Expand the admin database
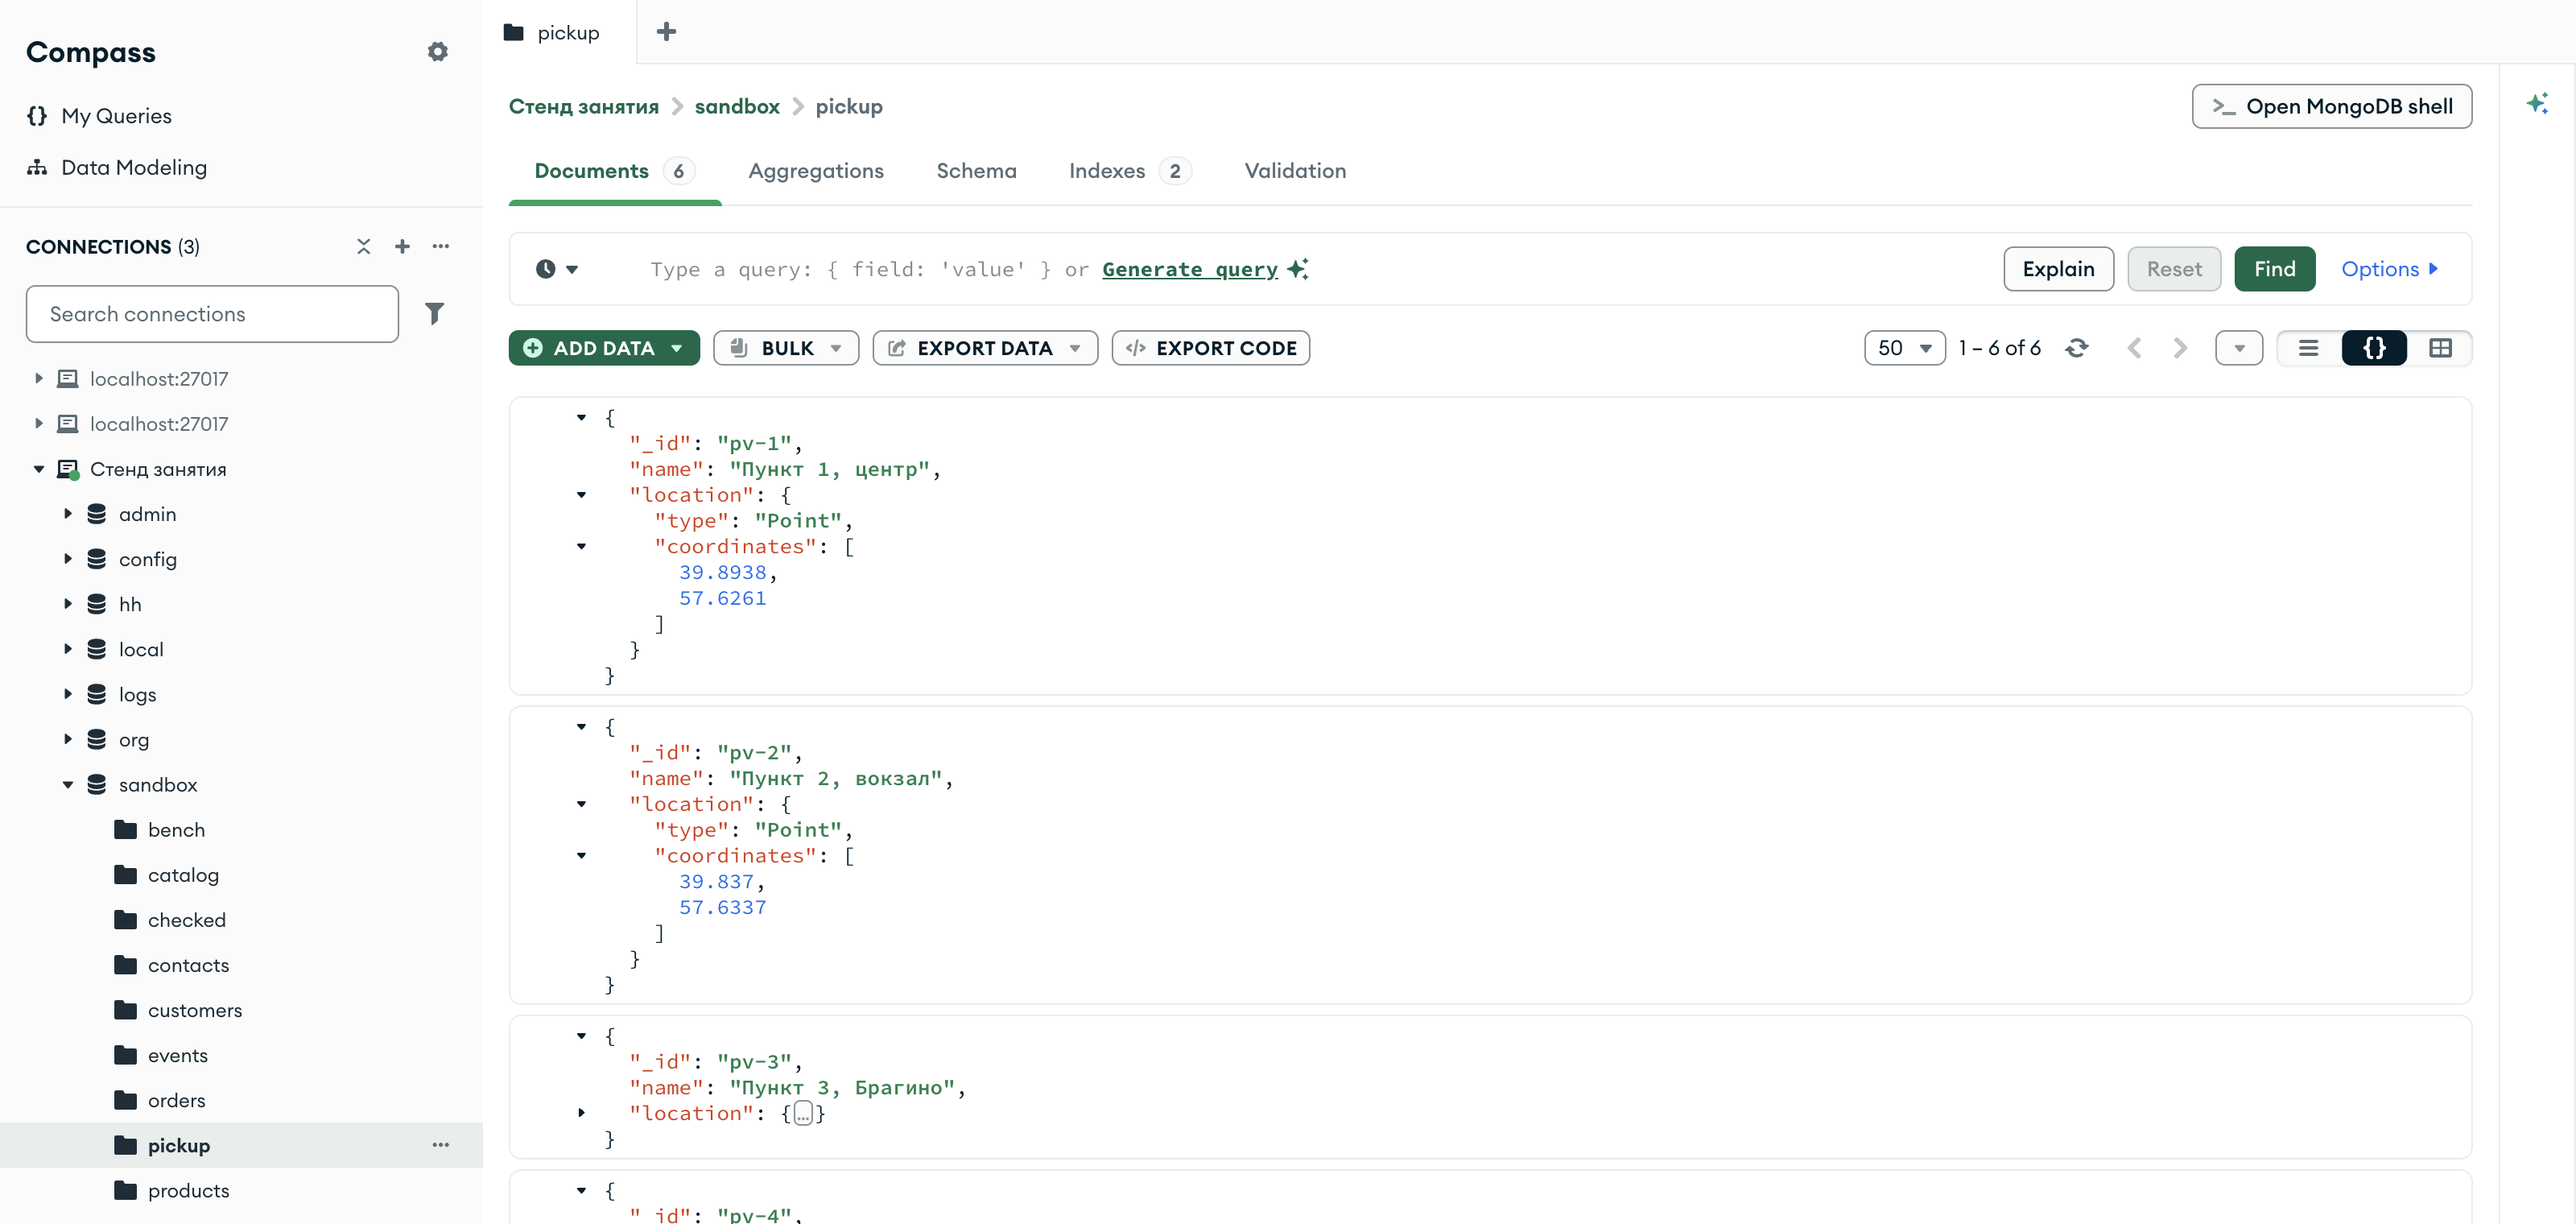 click(x=68, y=514)
